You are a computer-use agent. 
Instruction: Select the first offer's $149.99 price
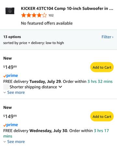(x=10, y=67)
